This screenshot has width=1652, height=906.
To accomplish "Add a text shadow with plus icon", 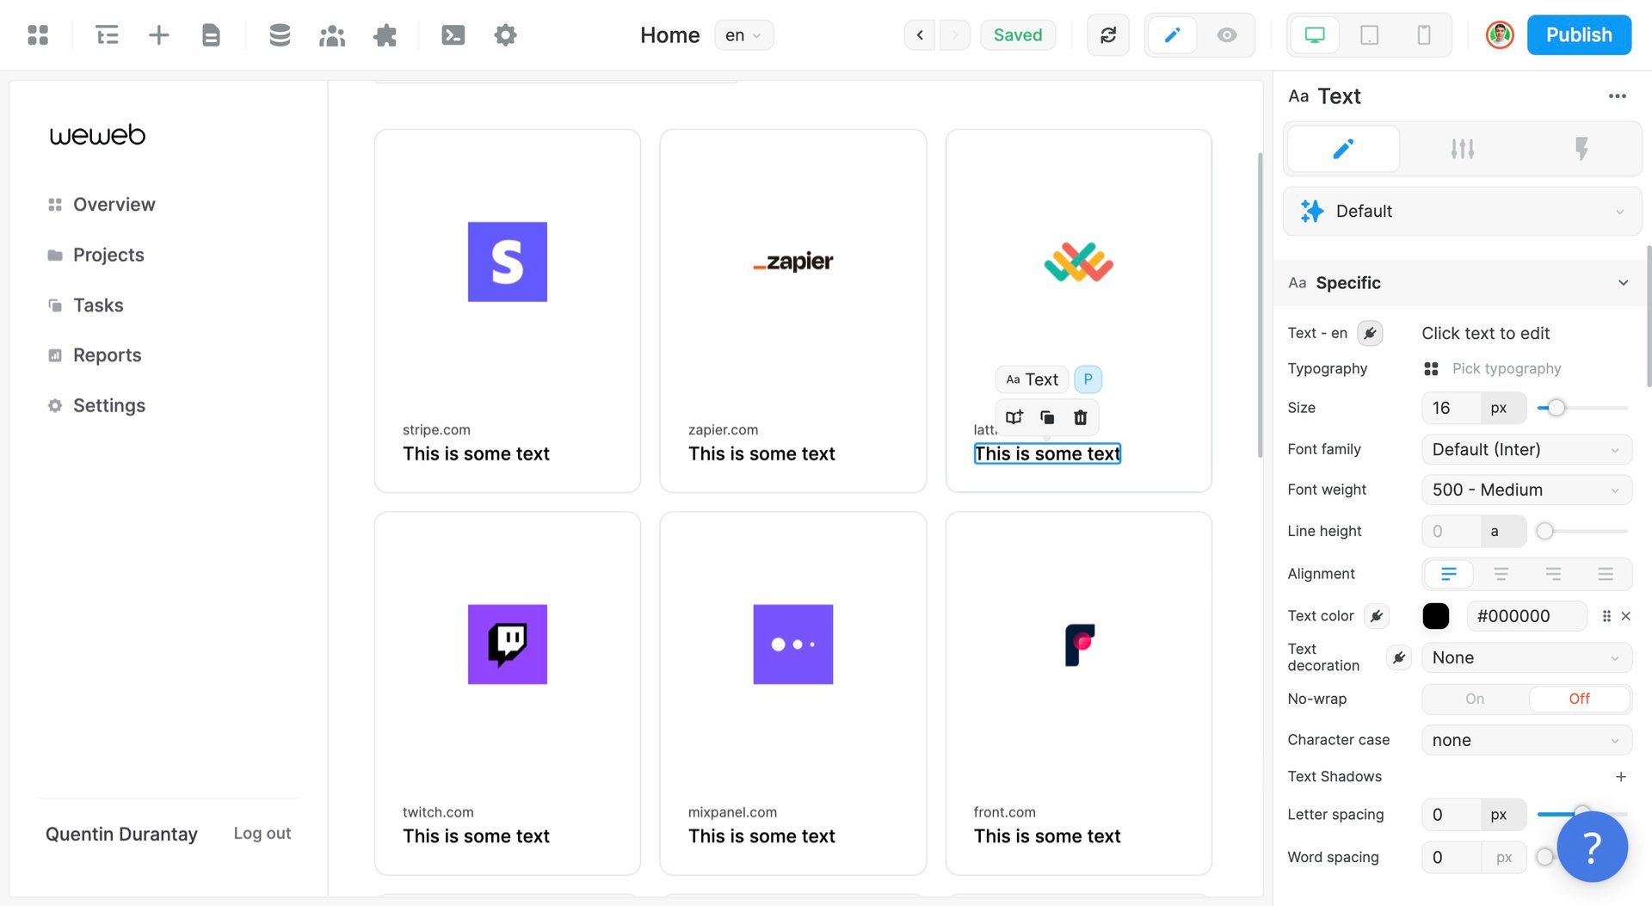I will [x=1621, y=777].
